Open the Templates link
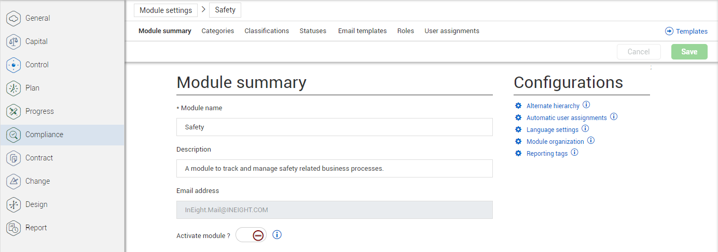Viewport: 718px width, 252px height. tap(686, 32)
